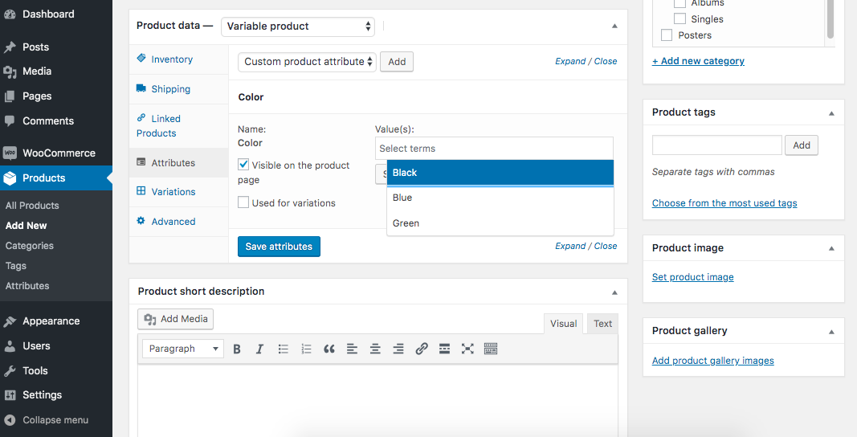857x437 pixels.
Task: Click the product tags input field
Action: pos(716,145)
